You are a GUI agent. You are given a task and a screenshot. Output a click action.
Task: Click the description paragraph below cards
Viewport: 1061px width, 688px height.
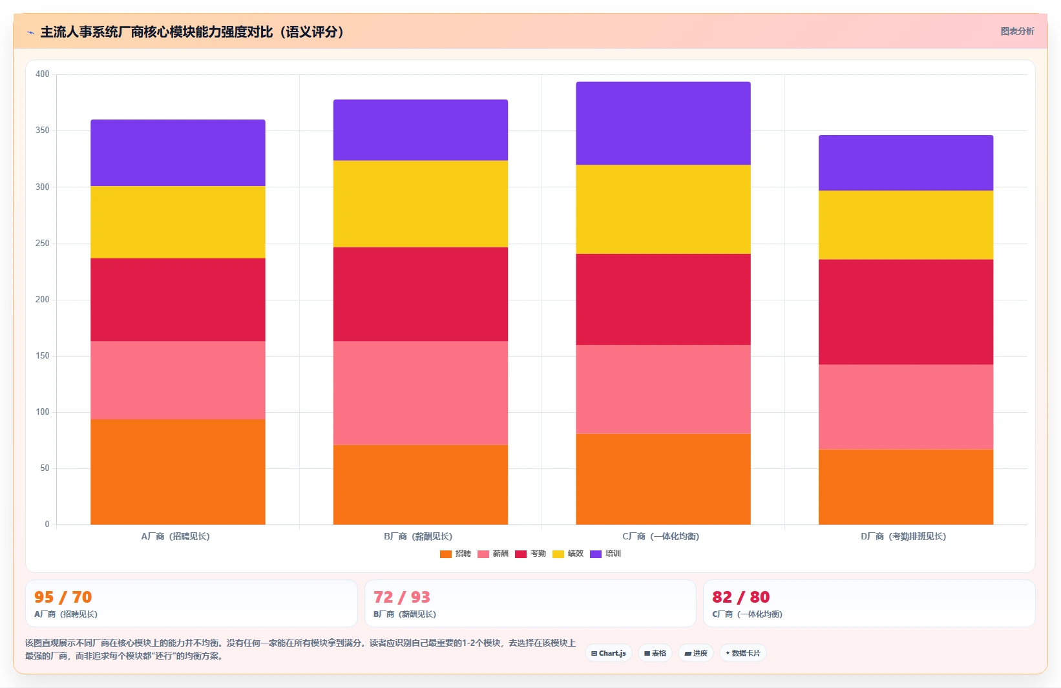[x=300, y=649]
